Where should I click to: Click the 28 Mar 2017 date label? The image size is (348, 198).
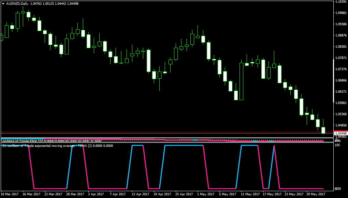pyautogui.click(x=75, y=194)
